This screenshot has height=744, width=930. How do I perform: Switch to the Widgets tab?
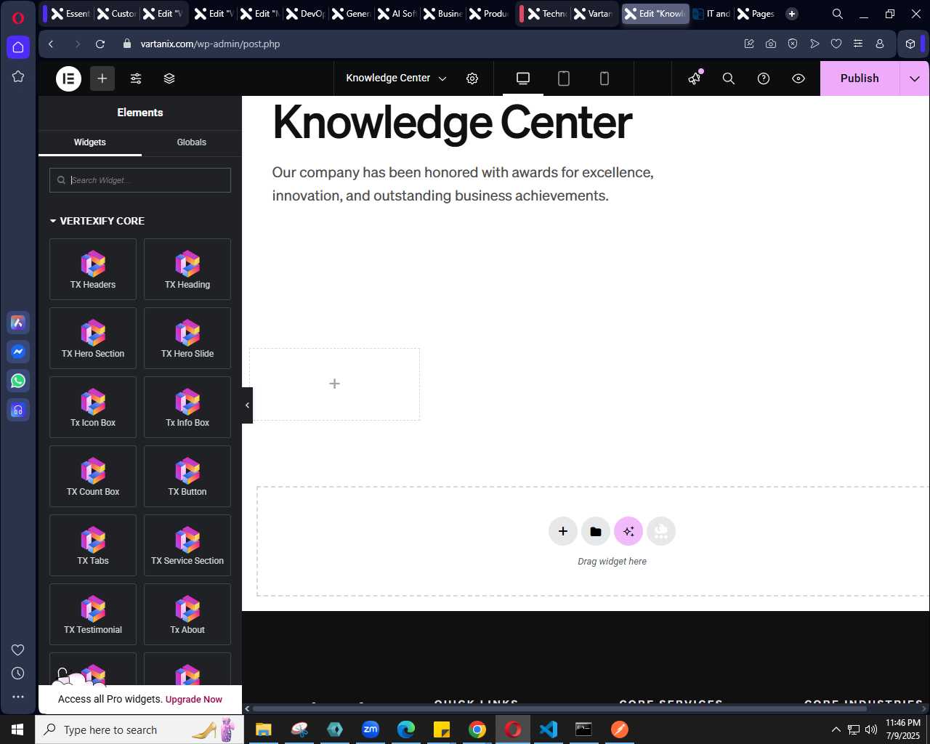[x=90, y=142]
